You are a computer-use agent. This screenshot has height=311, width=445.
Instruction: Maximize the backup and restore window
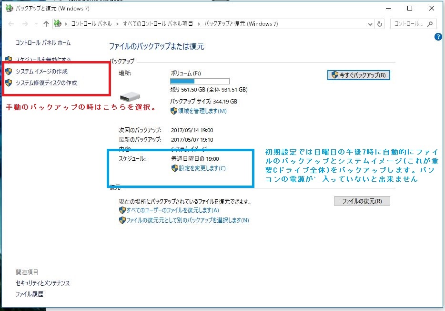(x=410, y=9)
